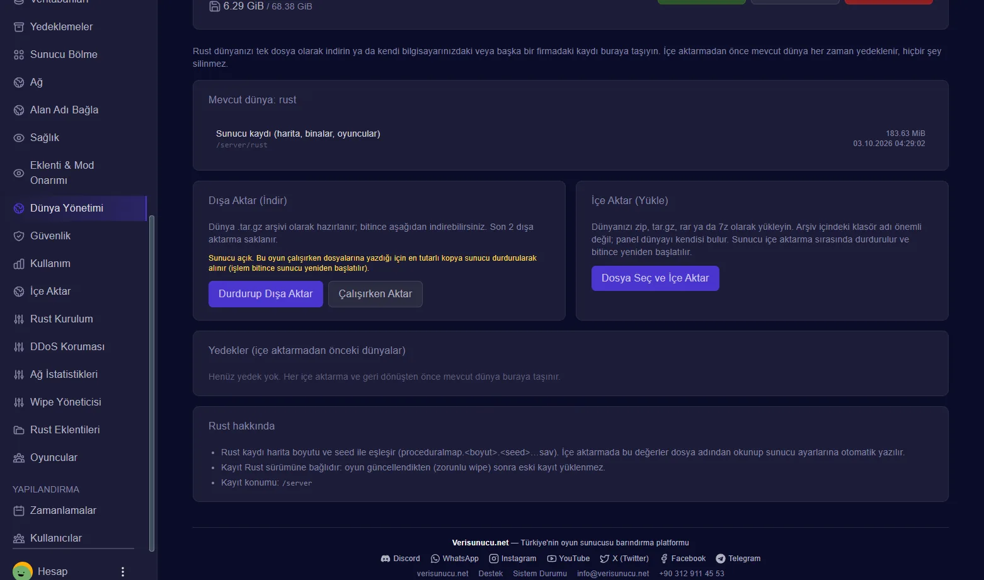Viewport: 984px width, 580px height.
Task: Click the 183.63 MiB size value
Action: pyautogui.click(x=905, y=134)
